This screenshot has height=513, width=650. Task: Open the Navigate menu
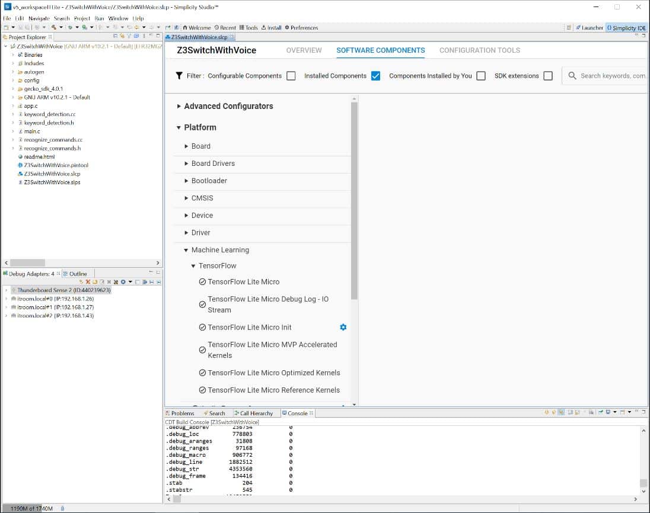coord(39,18)
